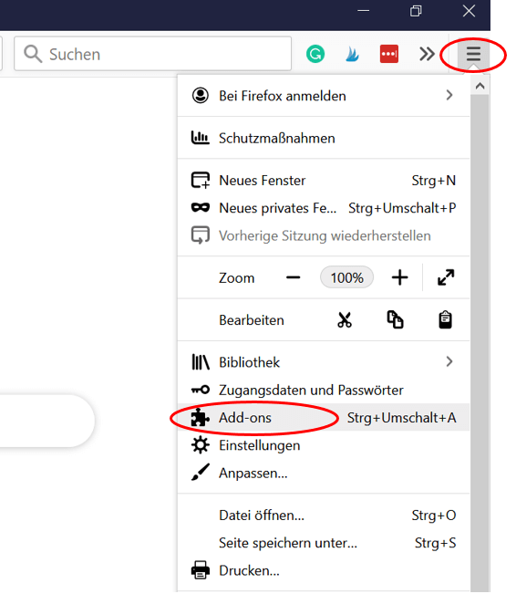Click the key icon for logins
The image size is (516, 594).
pos(201,390)
